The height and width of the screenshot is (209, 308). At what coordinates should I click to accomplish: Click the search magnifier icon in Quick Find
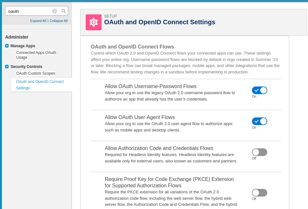click(63, 11)
